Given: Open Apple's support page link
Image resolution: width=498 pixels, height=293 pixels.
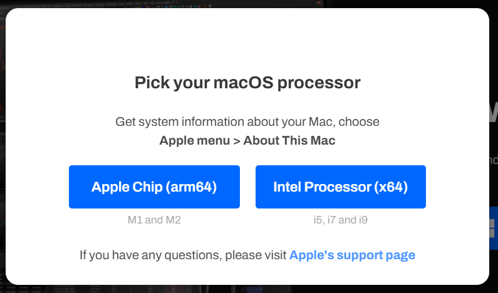Looking at the screenshot, I should (352, 255).
